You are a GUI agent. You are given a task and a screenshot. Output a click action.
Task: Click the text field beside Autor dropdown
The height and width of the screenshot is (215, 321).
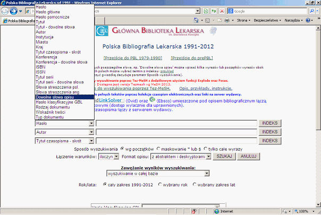(x=176, y=132)
